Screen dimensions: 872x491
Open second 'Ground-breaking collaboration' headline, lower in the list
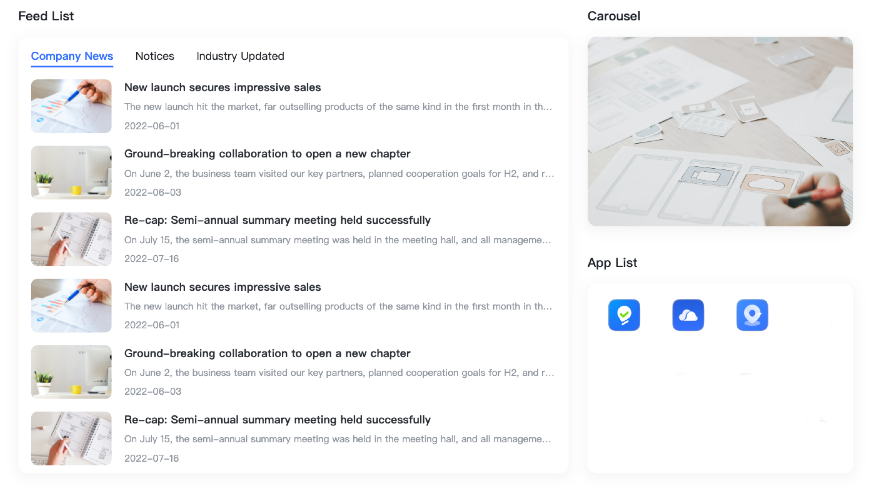(x=267, y=353)
